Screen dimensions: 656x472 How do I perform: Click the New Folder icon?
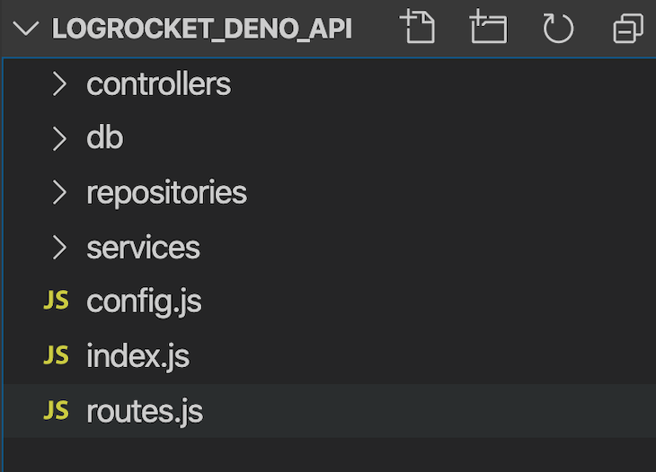pos(488,27)
